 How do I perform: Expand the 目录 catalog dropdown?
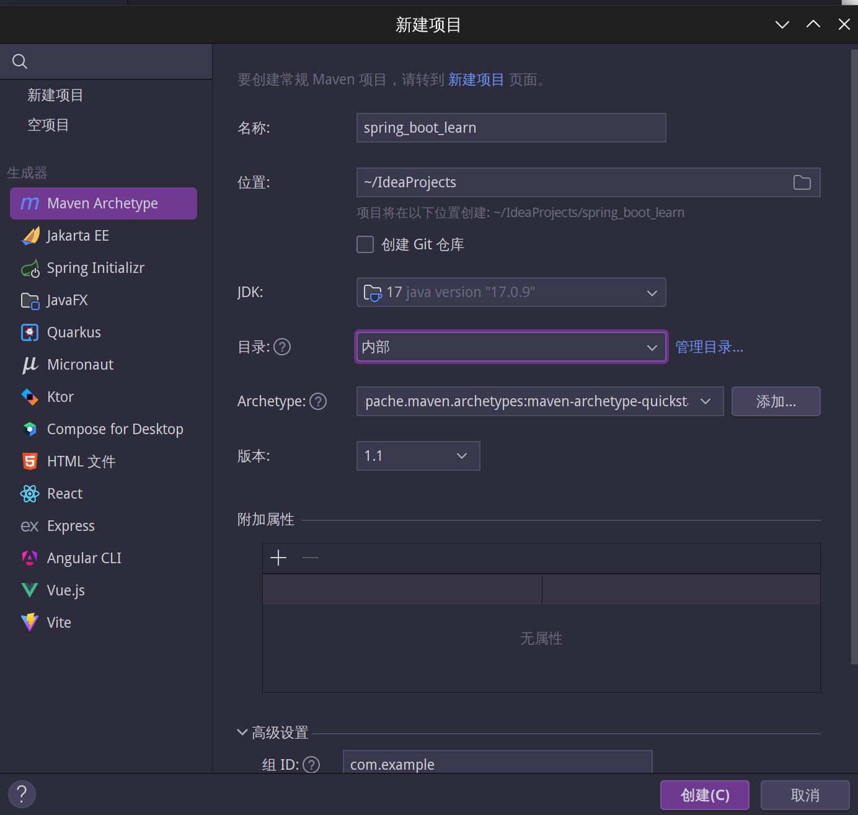[511, 347]
